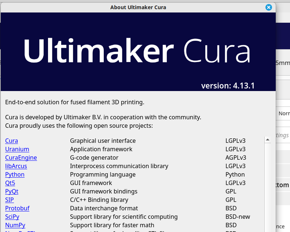The image size is (290, 232).
Task: Click the LGPLv3 license in the Cura row
Action: tap(235, 141)
